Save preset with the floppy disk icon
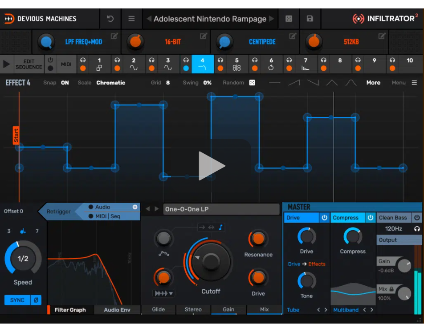 click(310, 19)
